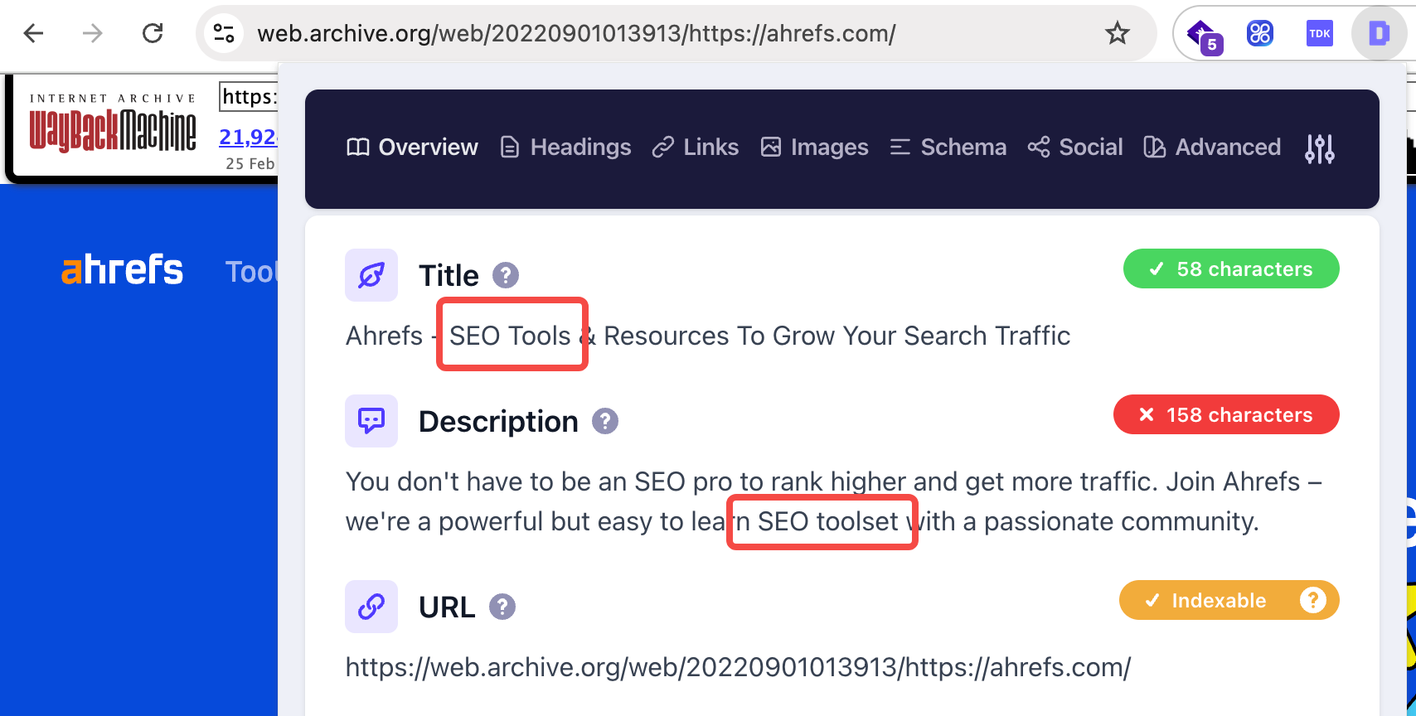The width and height of the screenshot is (1416, 716).
Task: Show the Schema tab
Action: pyautogui.click(x=948, y=148)
